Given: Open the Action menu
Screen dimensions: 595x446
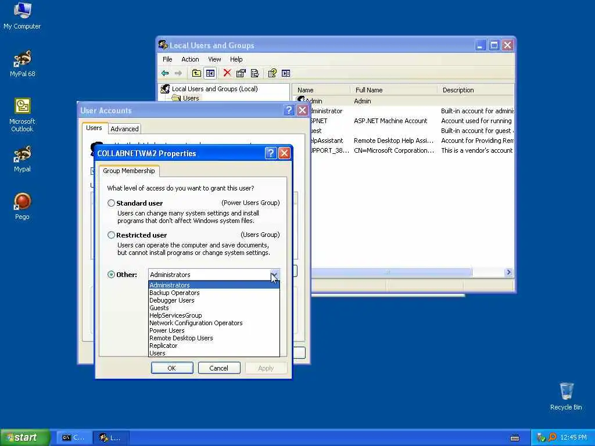Looking at the screenshot, I should coord(190,59).
